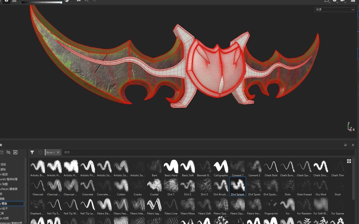359x224 pixels.
Task: Pick the Elephant ... brush preset
Action: [x=37, y=206]
